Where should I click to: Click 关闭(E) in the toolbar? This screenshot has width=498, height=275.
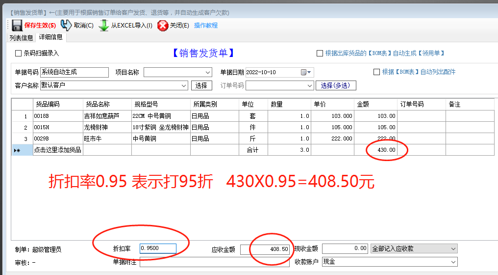point(179,26)
